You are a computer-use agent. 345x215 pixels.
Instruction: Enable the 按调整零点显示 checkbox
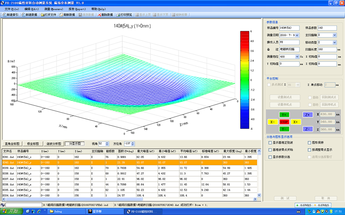tap(309, 150)
